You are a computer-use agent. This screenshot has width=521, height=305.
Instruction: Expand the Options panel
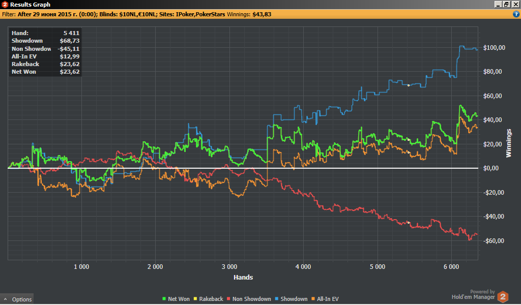click(x=17, y=299)
